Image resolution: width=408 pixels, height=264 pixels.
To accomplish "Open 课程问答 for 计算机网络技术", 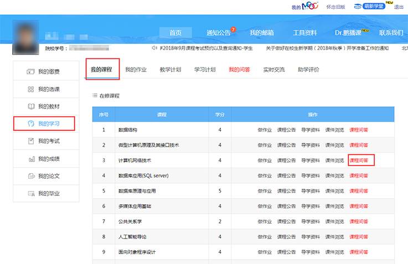I will (359, 160).
